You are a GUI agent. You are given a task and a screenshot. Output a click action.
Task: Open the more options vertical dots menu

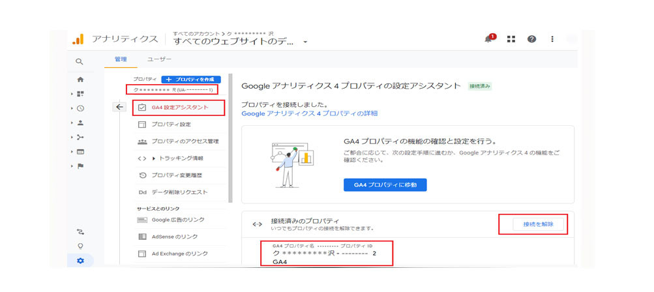tap(552, 39)
